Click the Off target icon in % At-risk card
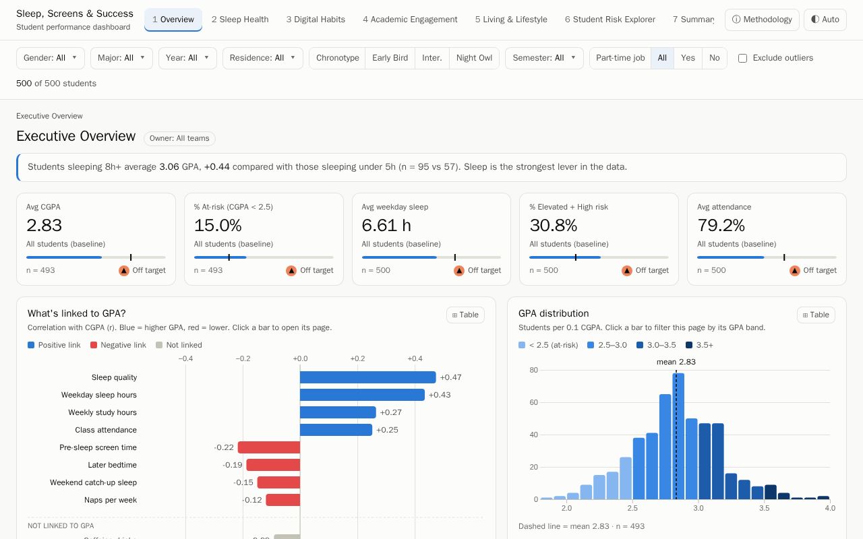 (x=291, y=270)
